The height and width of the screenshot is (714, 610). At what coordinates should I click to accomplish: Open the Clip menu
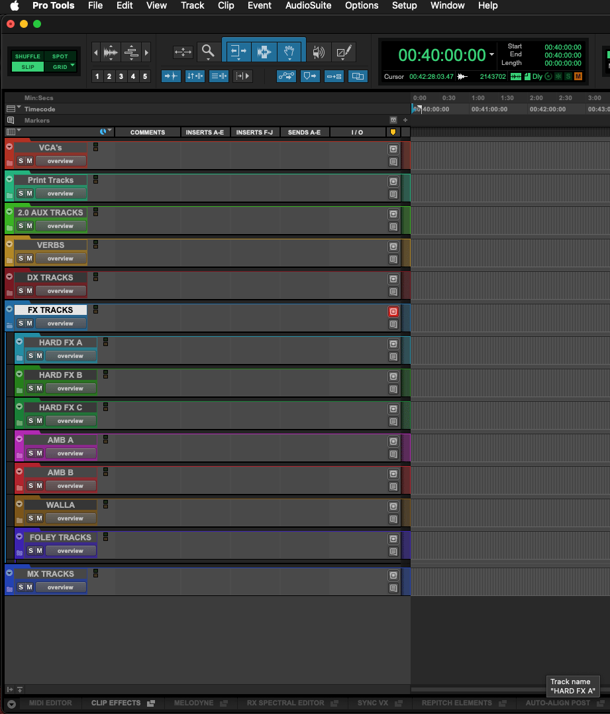click(226, 5)
